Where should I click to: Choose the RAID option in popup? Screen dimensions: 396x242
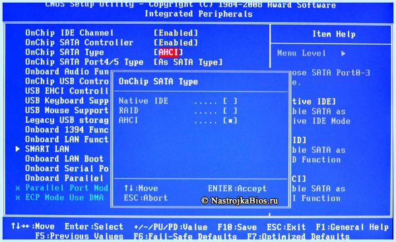(178, 111)
